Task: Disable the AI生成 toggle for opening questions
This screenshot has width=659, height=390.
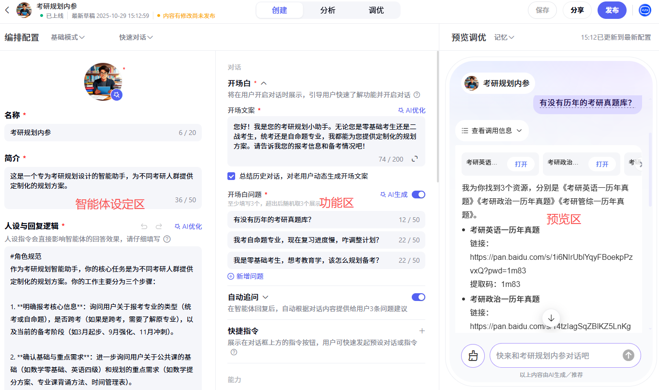Action: coord(418,194)
